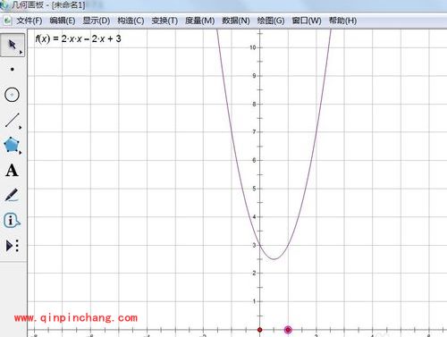The image size is (447, 337).
Task: Click the red origin point on the axis
Action: pyautogui.click(x=259, y=330)
